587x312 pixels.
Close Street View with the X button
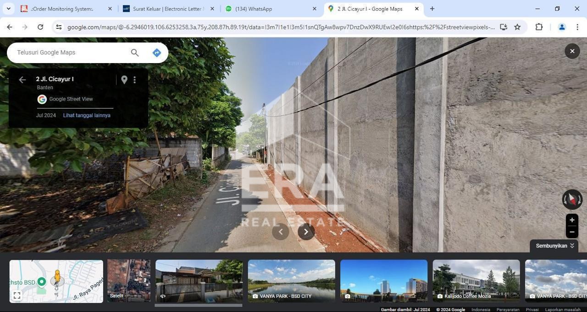click(x=572, y=51)
